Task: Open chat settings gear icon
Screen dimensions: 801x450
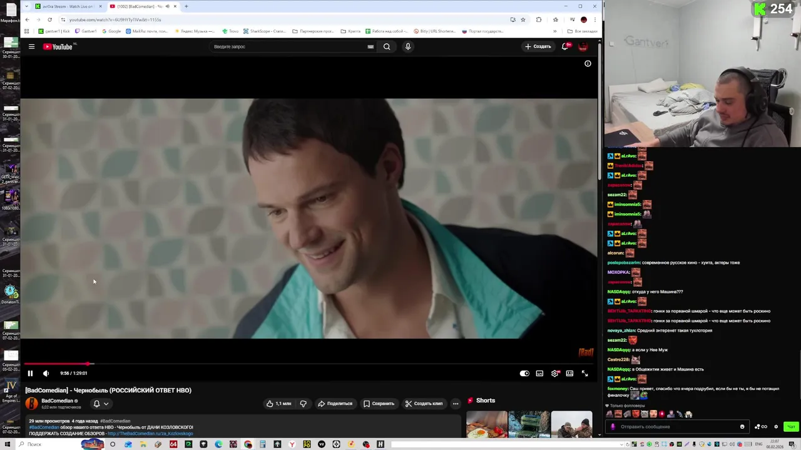Action: (776, 427)
